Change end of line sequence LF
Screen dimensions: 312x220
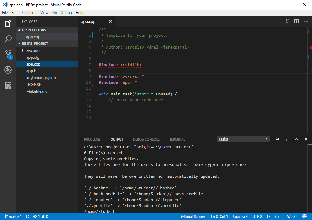click(269, 216)
